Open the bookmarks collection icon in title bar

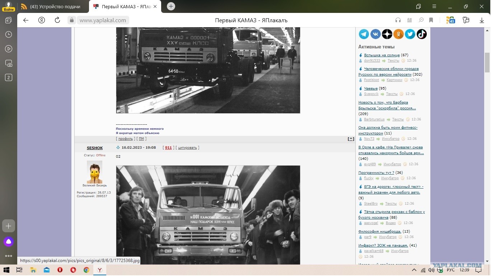coord(418,6)
